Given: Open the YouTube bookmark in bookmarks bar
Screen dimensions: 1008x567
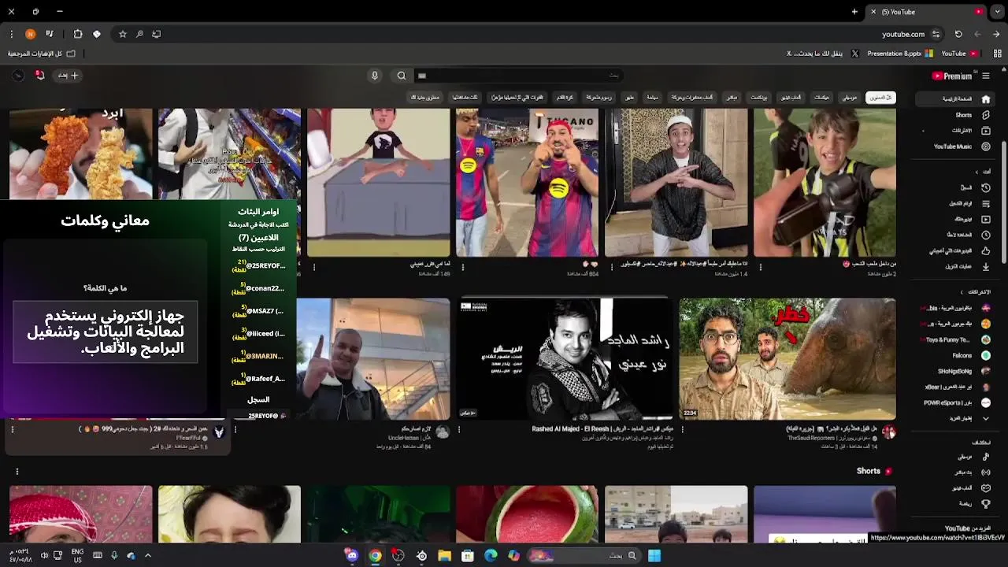Looking at the screenshot, I should pos(959,54).
